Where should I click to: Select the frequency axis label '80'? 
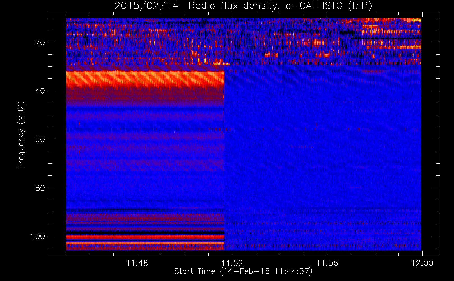[40, 188]
